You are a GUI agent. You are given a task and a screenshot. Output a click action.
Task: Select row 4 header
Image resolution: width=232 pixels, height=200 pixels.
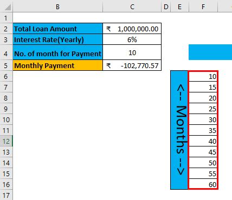pyautogui.click(x=6, y=52)
